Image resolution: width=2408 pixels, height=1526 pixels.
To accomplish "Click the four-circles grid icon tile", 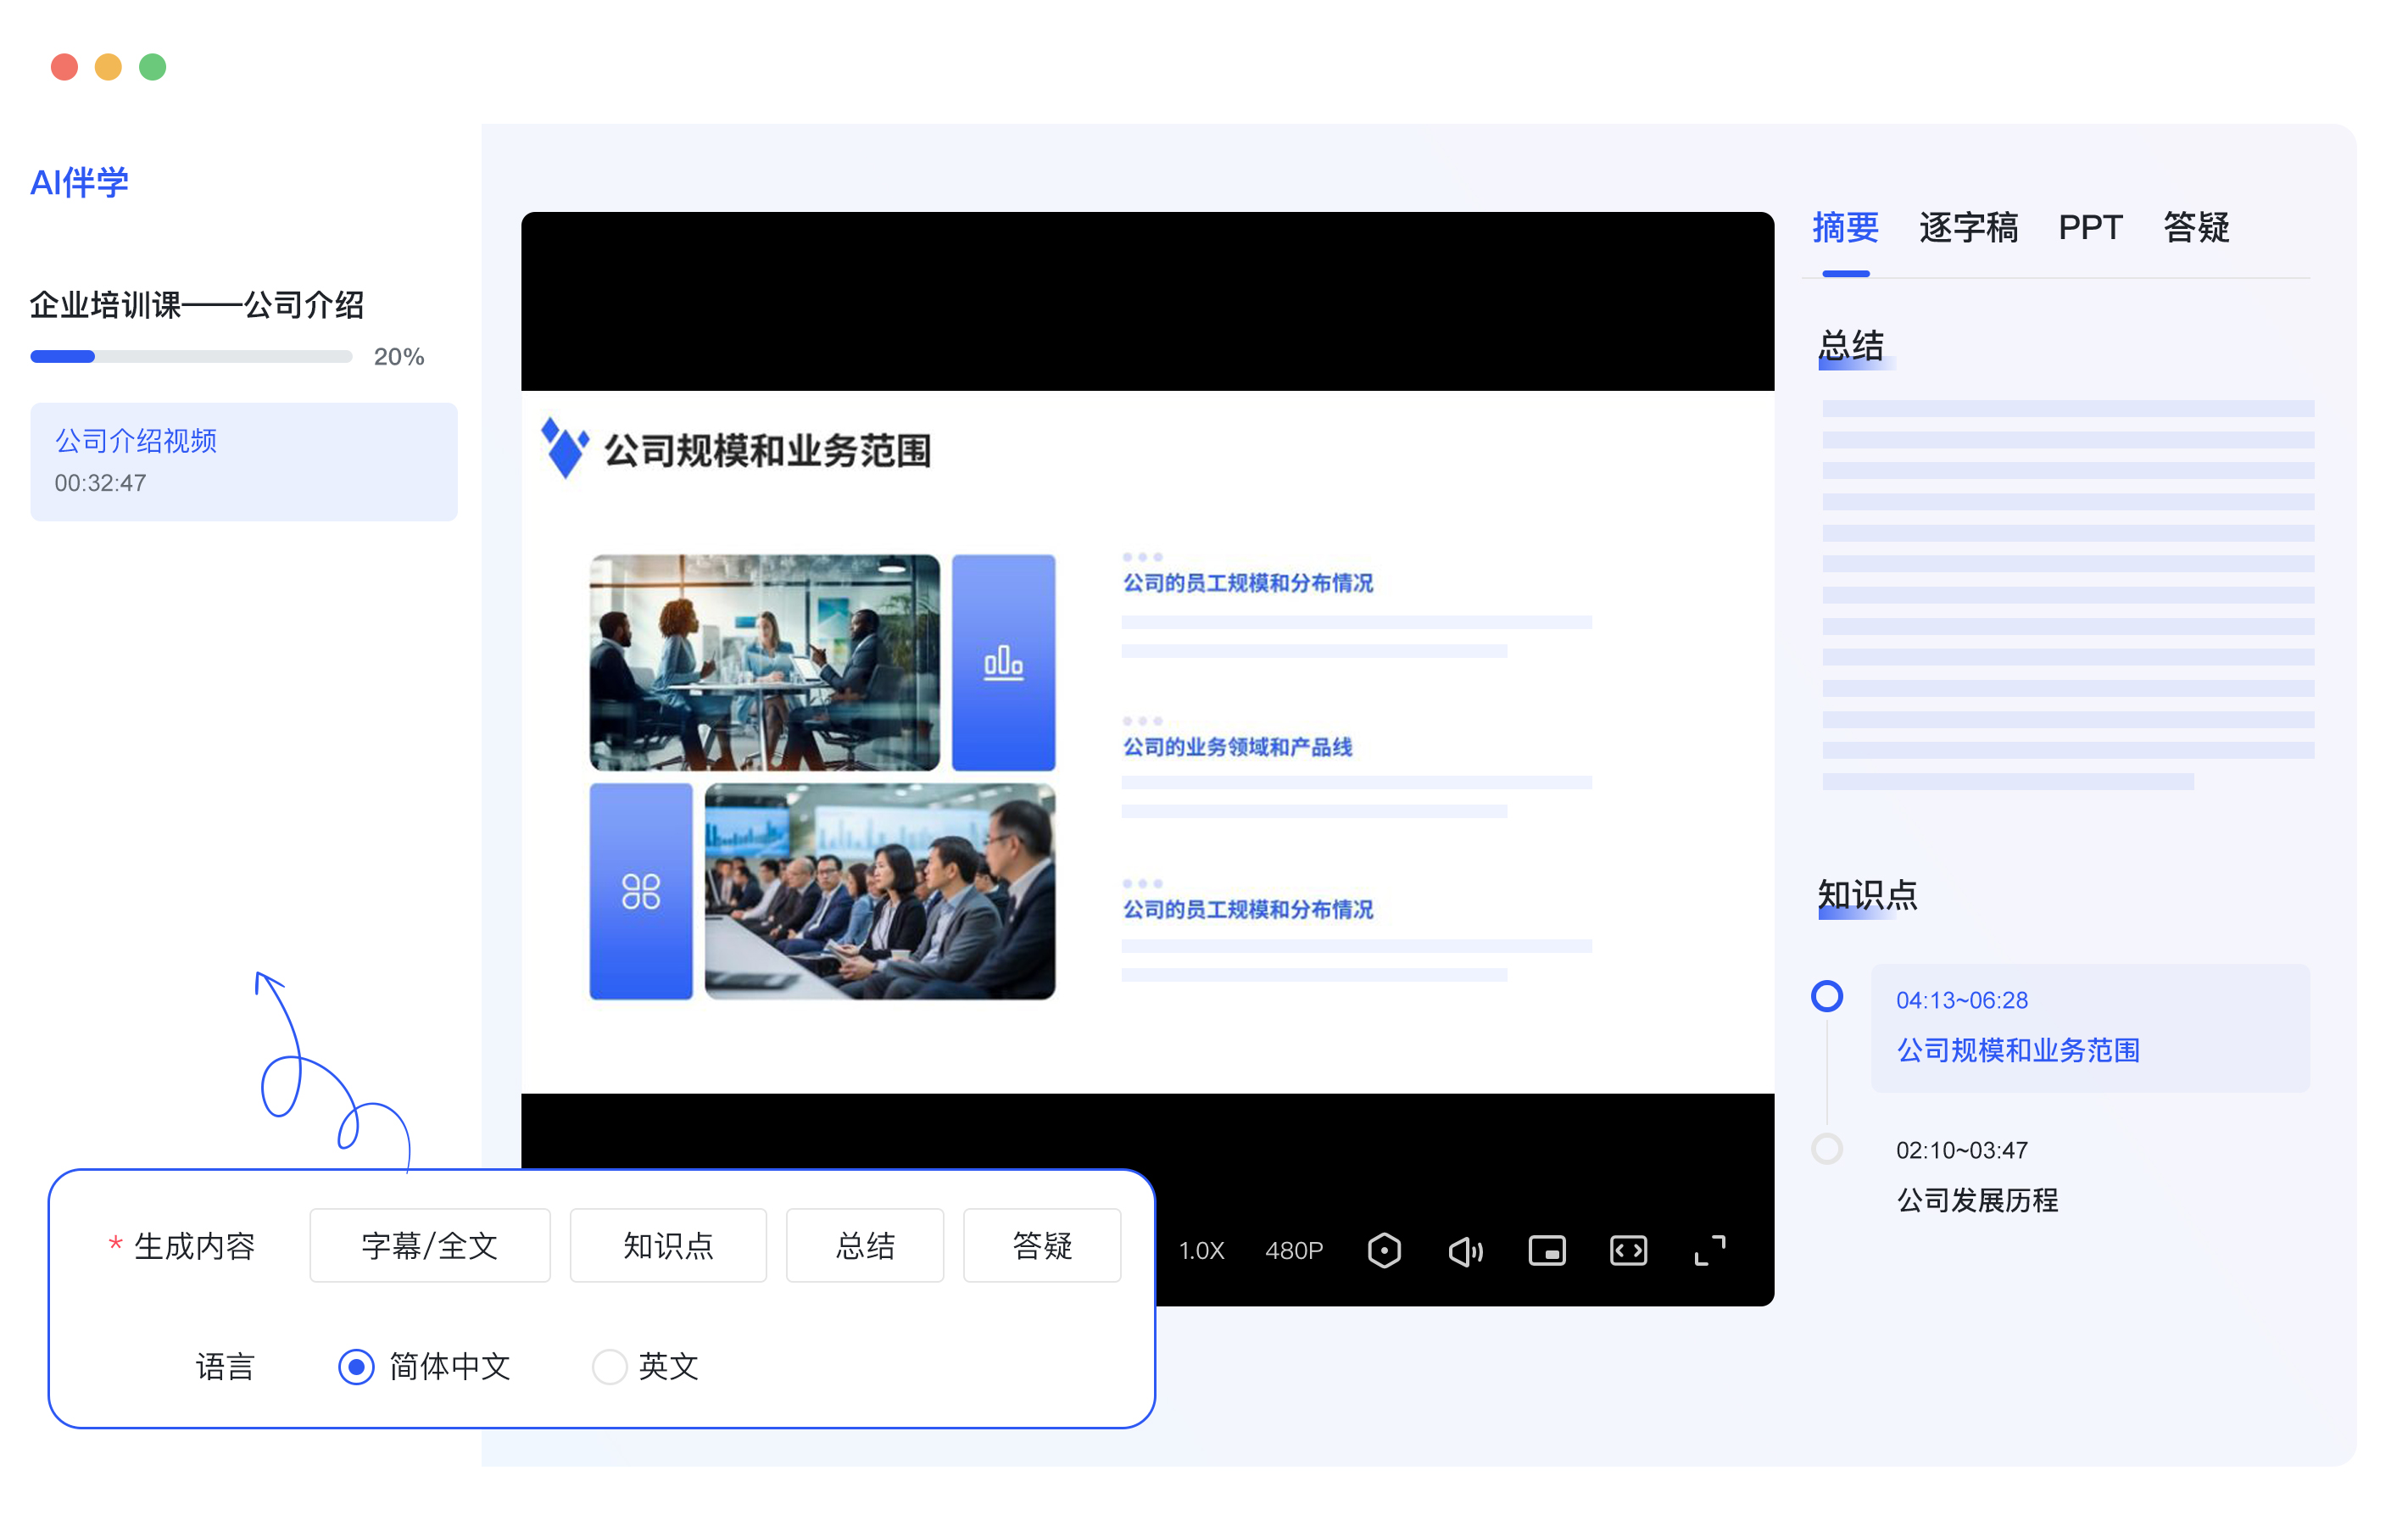I will (640, 891).
